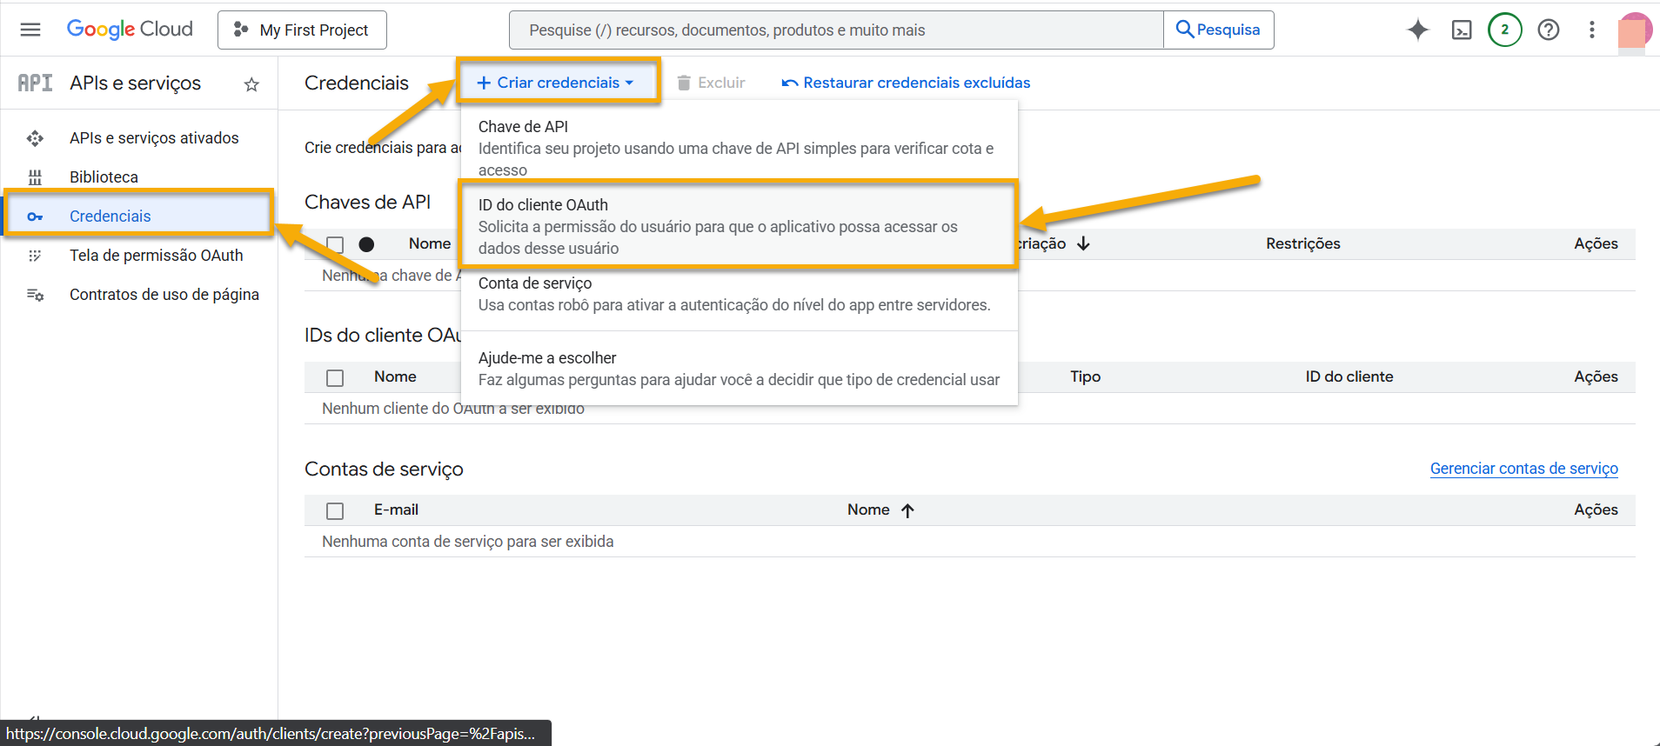Click the Biblioteca library icon

pos(35,177)
